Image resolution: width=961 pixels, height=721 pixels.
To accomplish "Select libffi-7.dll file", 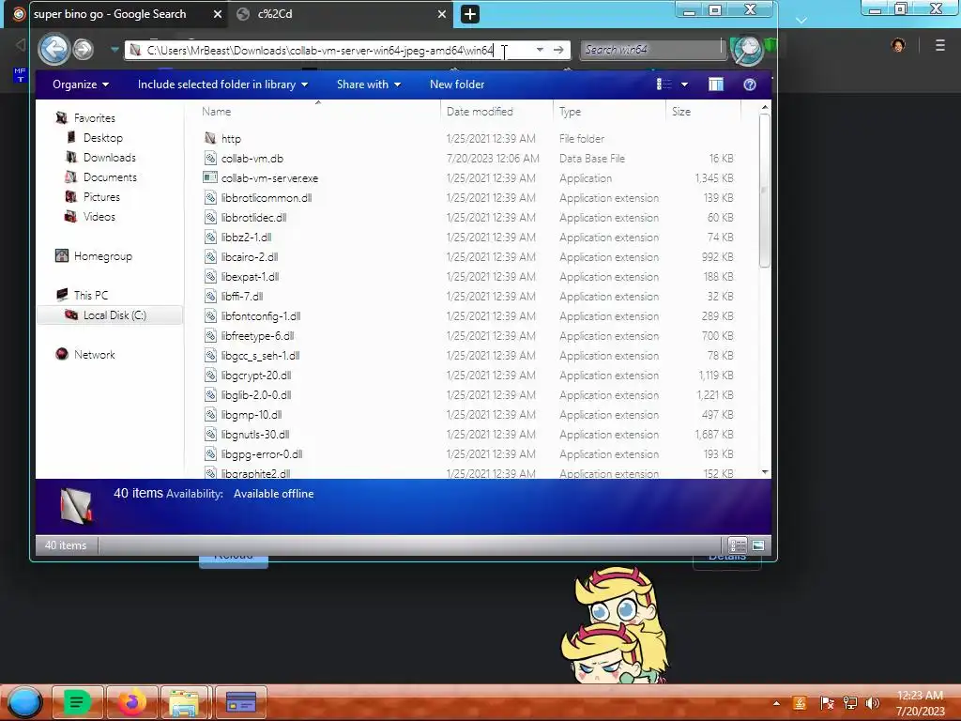I will [242, 296].
